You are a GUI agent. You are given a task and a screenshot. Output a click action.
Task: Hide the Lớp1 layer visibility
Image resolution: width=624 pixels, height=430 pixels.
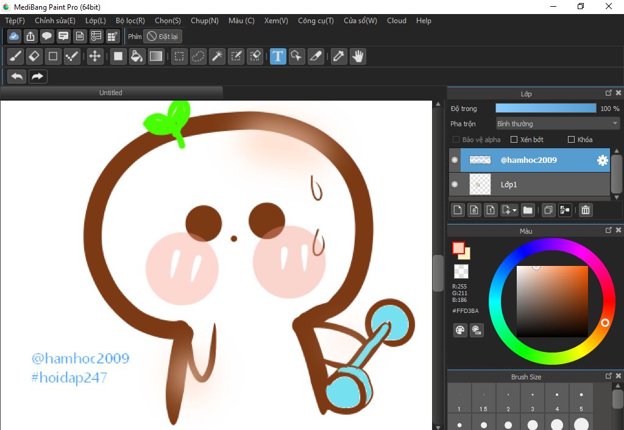455,184
